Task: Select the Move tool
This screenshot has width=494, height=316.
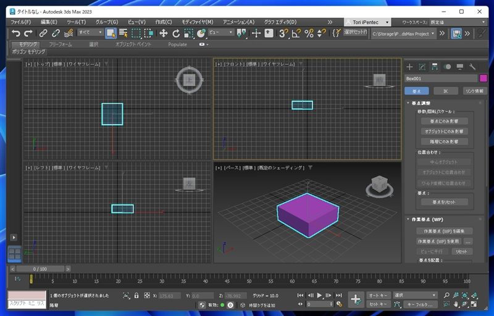Action: [163, 33]
